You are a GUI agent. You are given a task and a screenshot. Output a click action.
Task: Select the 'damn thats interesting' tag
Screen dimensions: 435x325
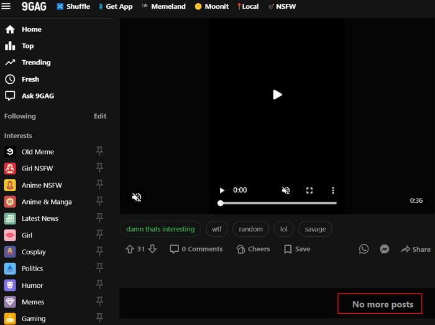[160, 229]
